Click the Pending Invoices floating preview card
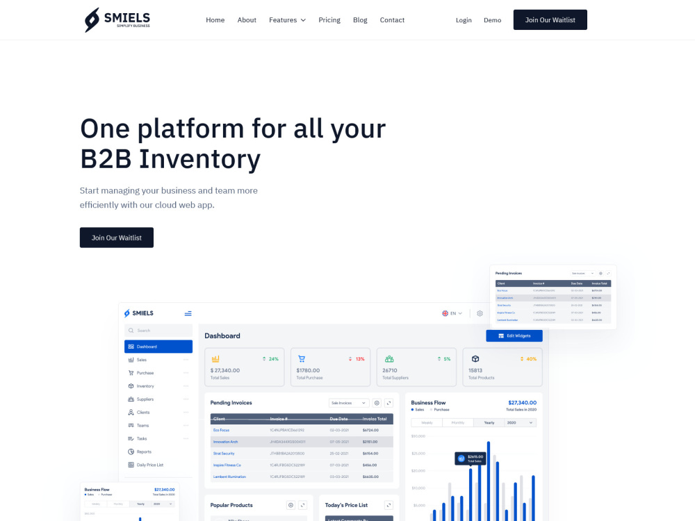This screenshot has height=521, width=695. click(553, 297)
